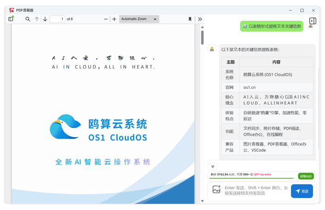Click the 系统名称 row label
325x210 pixels.
pyautogui.click(x=229, y=75)
